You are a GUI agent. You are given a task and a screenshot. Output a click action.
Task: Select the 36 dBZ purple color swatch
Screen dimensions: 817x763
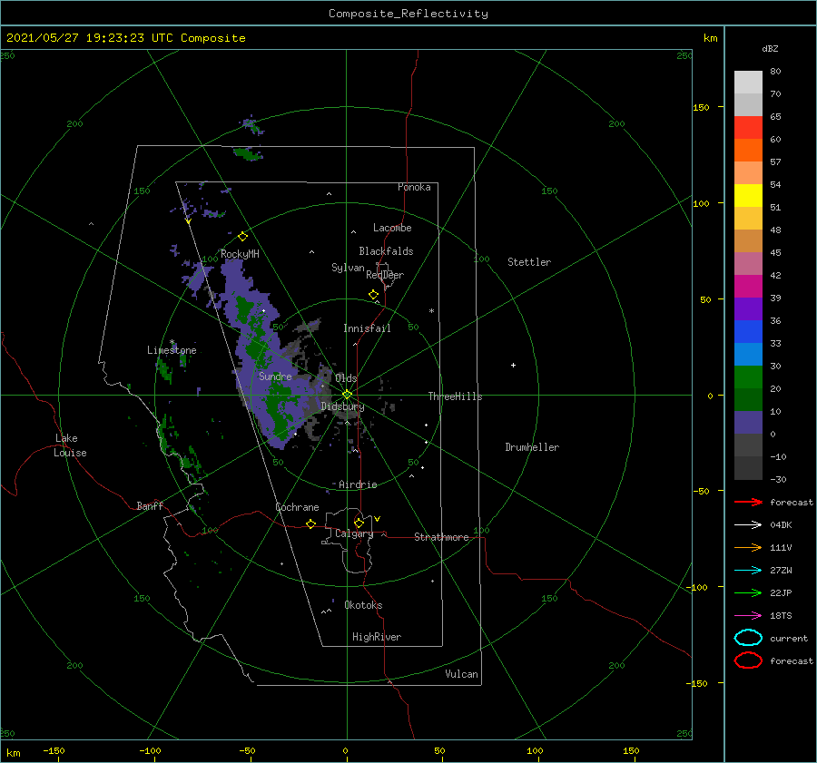click(x=748, y=308)
